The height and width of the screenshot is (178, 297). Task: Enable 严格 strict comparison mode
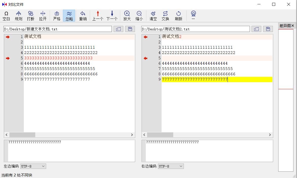57,16
